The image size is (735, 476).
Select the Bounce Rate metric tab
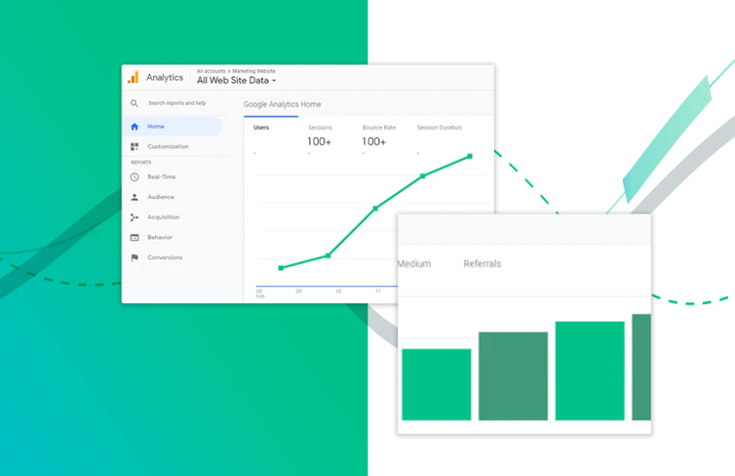tap(379, 128)
